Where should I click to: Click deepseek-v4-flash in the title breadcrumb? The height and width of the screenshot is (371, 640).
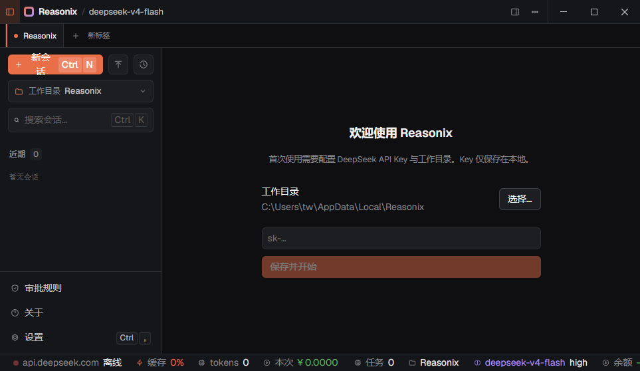pos(126,12)
